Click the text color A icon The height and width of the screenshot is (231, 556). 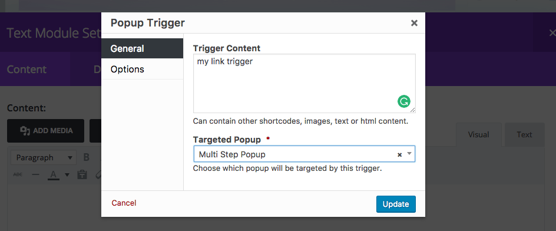tap(54, 174)
